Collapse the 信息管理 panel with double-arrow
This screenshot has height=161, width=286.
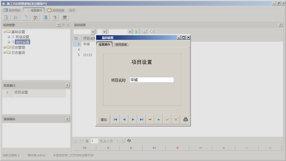[59, 24]
